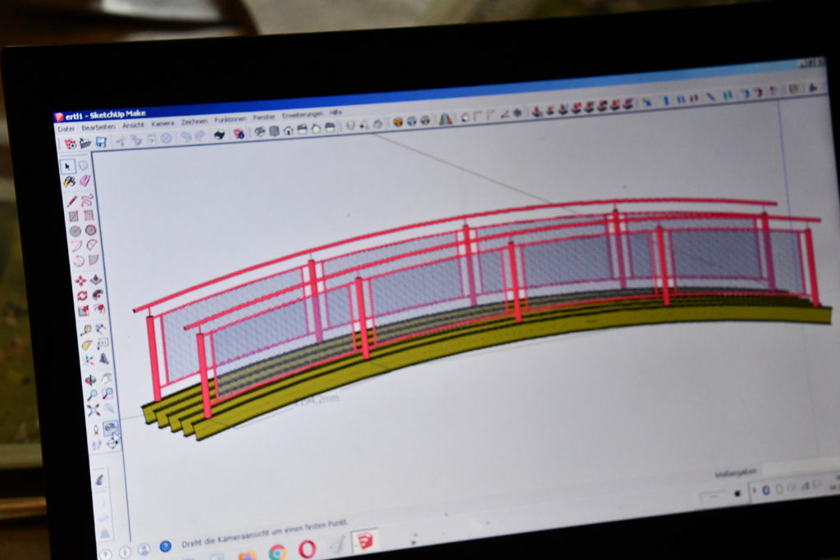
Task: Choose the Select arrow tool
Action: pyautogui.click(x=67, y=166)
